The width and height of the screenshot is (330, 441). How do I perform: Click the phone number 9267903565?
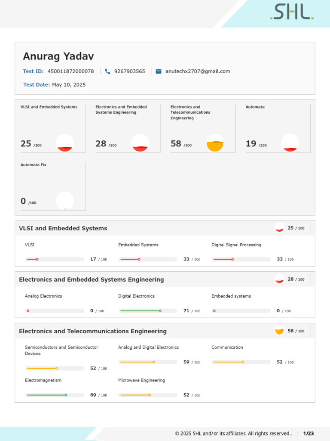click(129, 71)
